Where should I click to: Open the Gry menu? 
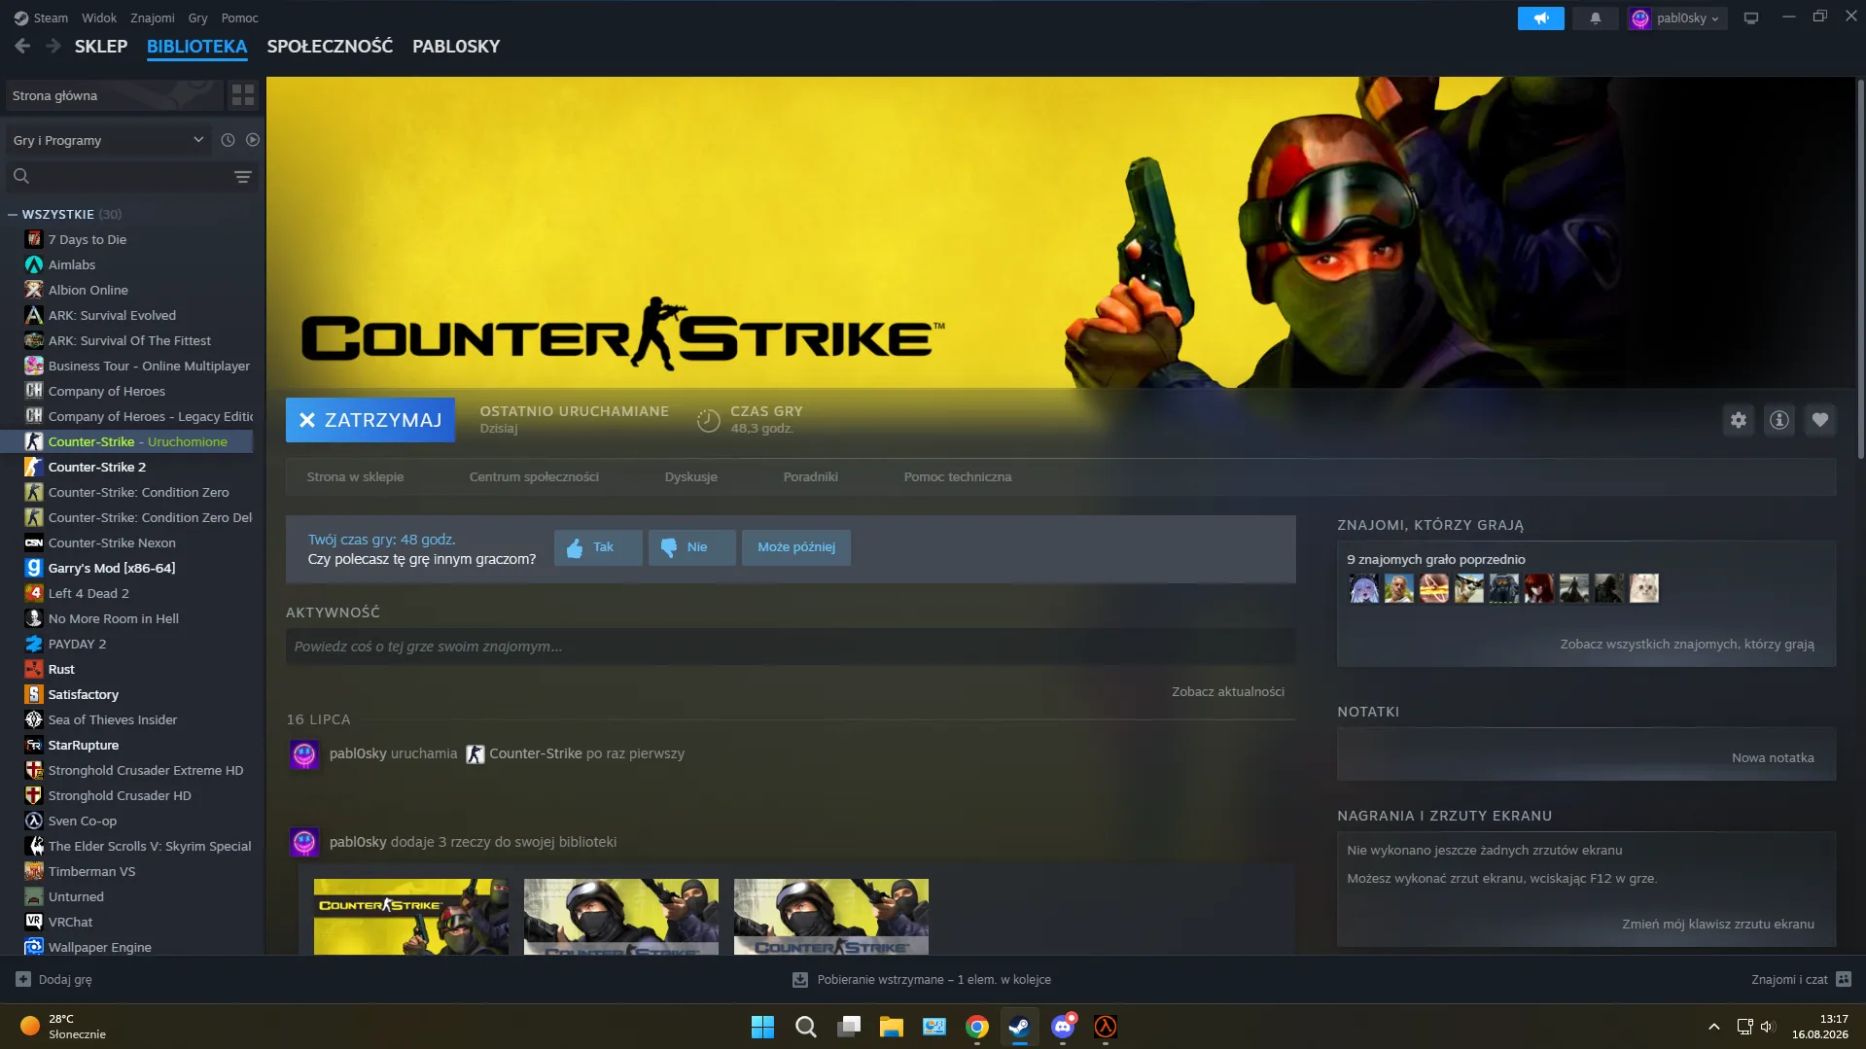coord(198,17)
